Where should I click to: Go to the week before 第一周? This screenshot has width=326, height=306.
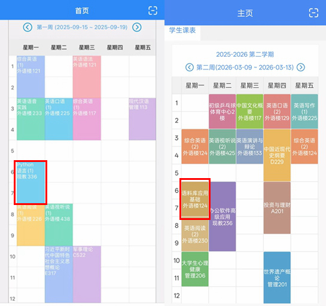coord(28,27)
